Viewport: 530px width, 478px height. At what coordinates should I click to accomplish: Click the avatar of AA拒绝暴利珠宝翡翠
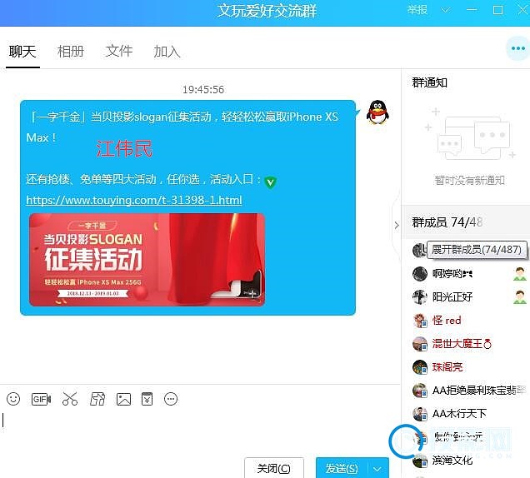420,391
